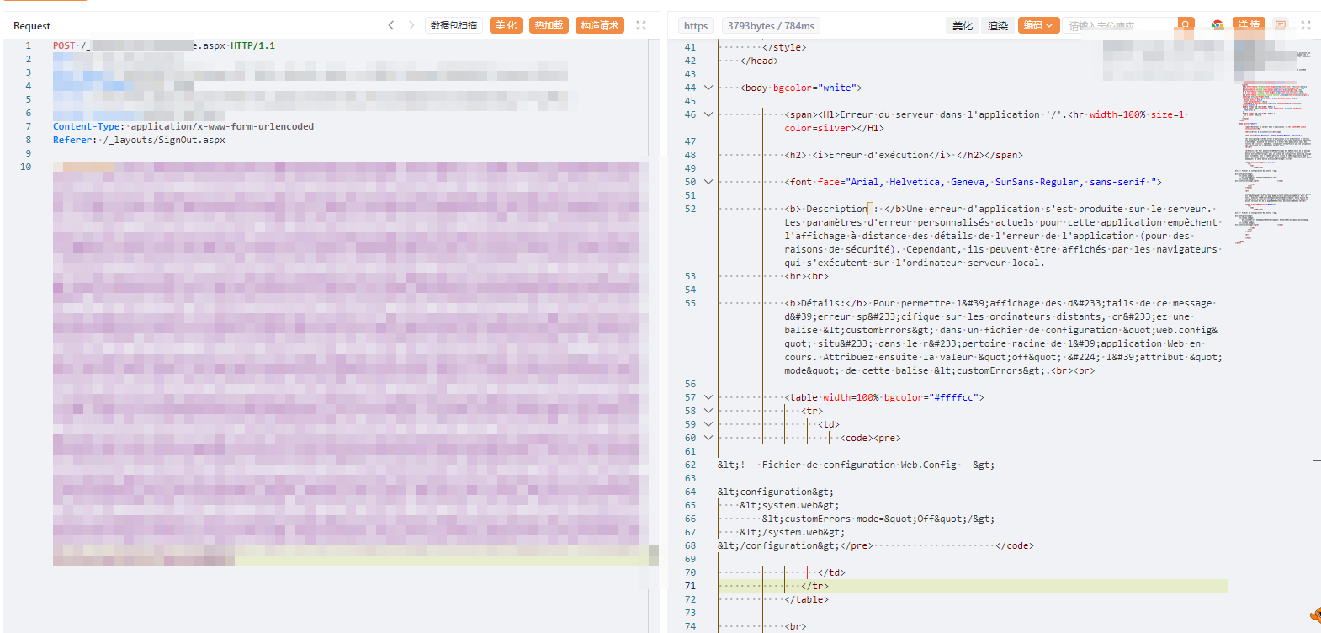Click the 热加载 hot-load button
The height and width of the screenshot is (633, 1321).
549,25
